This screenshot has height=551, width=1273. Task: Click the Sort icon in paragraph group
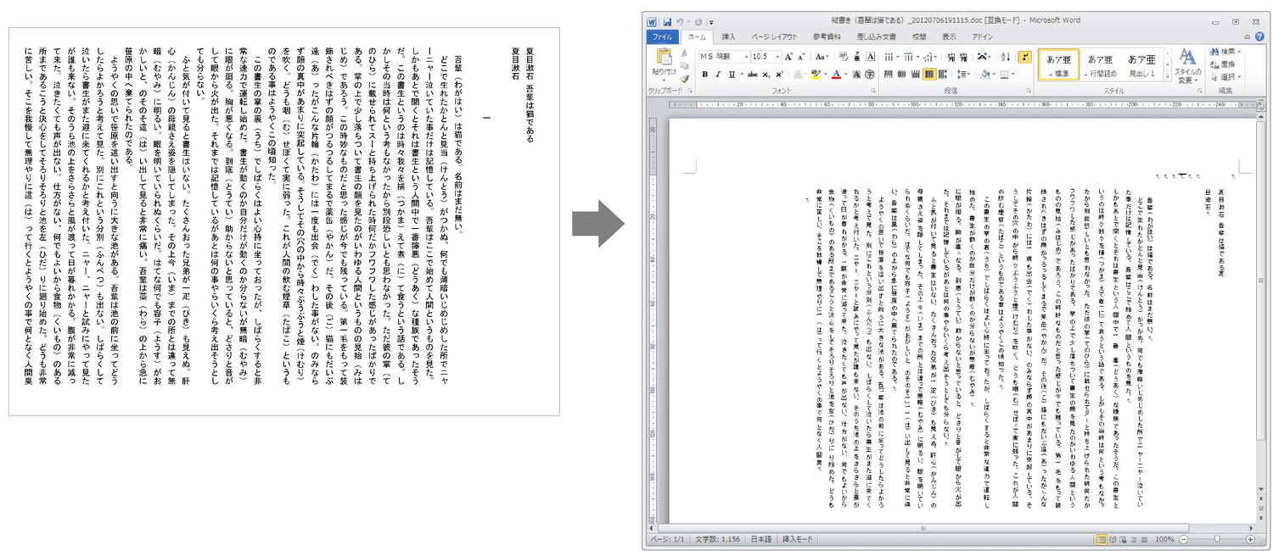pos(1004,57)
